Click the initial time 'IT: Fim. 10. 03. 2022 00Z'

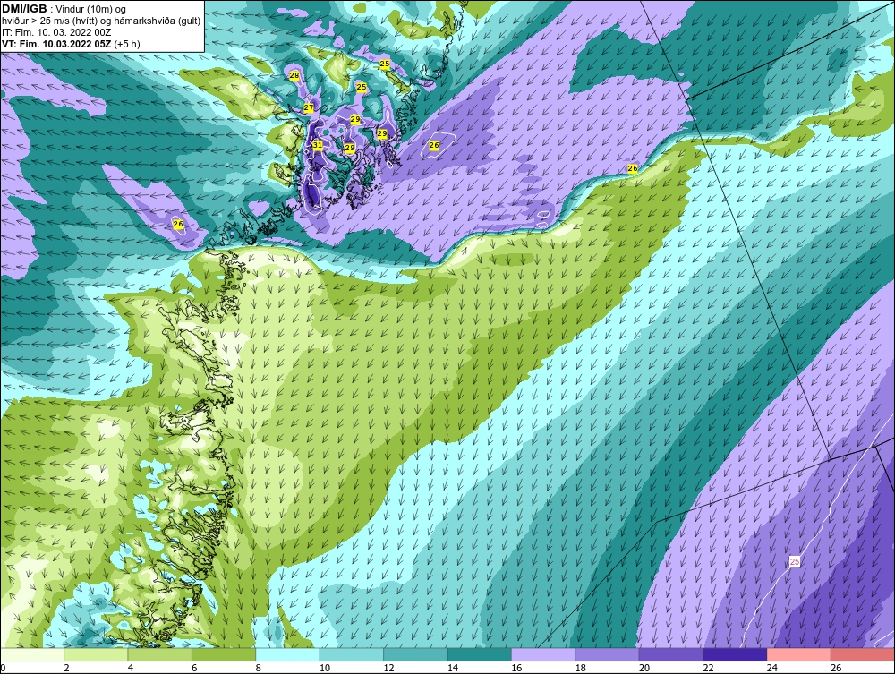click(x=56, y=32)
